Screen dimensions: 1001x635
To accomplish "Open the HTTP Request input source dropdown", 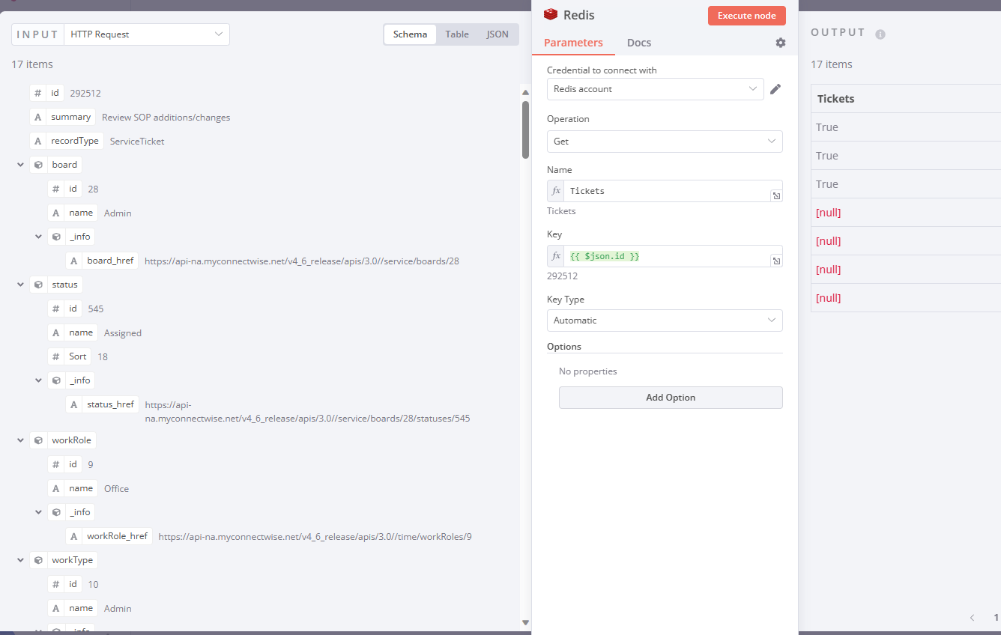I will coord(147,34).
